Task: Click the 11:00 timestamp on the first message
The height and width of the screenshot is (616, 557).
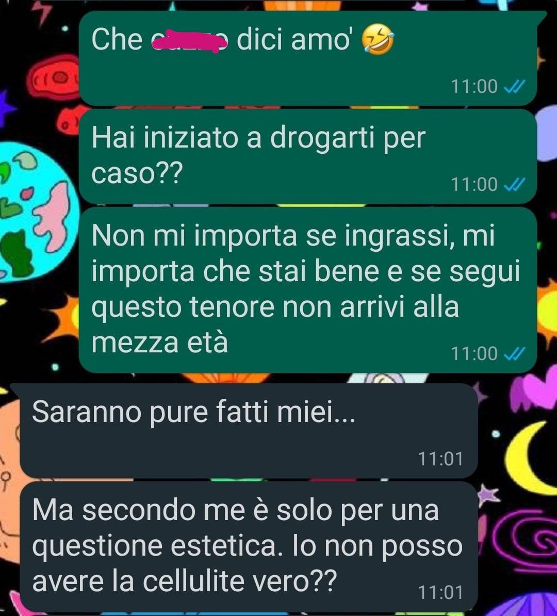Action: click(474, 87)
